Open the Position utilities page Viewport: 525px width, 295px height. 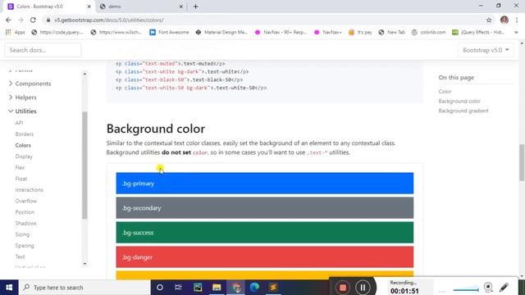25,212
